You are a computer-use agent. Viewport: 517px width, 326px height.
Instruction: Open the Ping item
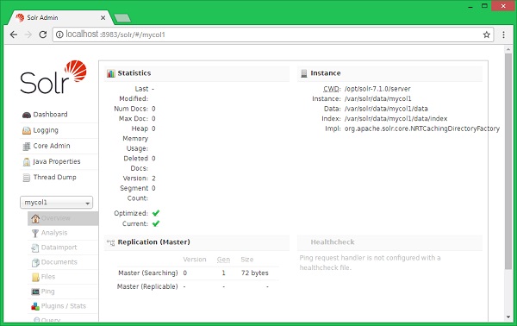click(x=47, y=291)
